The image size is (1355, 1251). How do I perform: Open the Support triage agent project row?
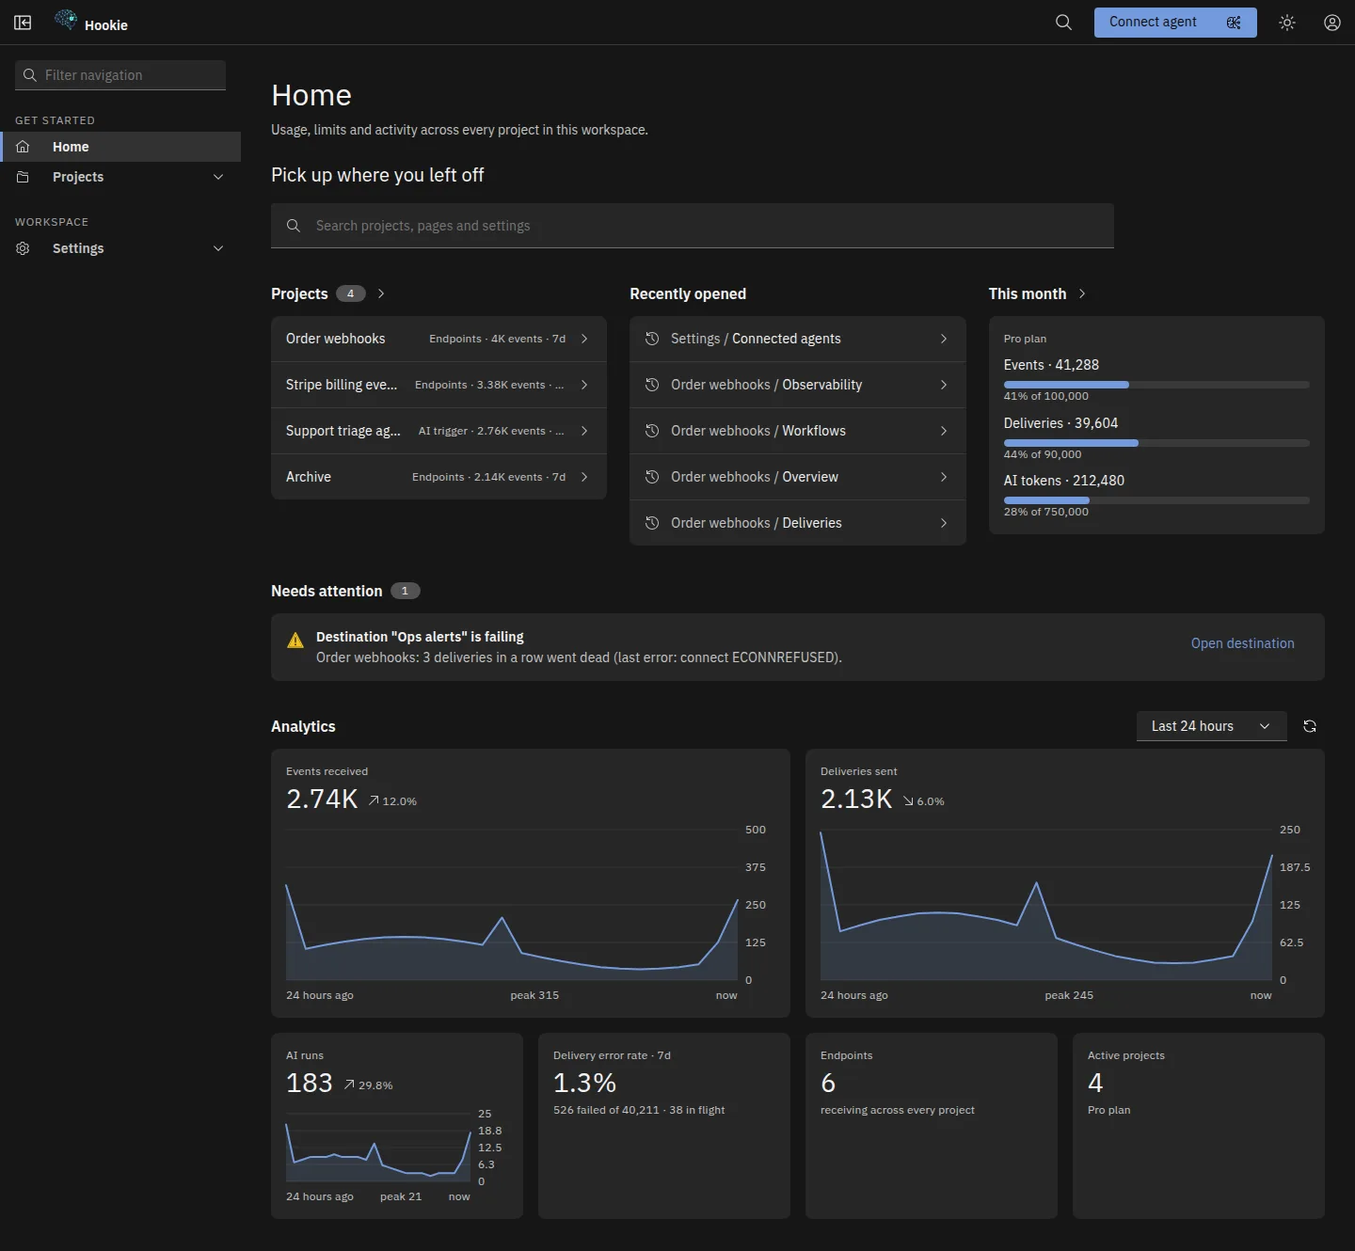438,431
